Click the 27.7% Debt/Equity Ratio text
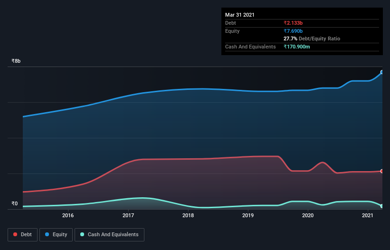This screenshot has width=390, height=250. (312, 38)
